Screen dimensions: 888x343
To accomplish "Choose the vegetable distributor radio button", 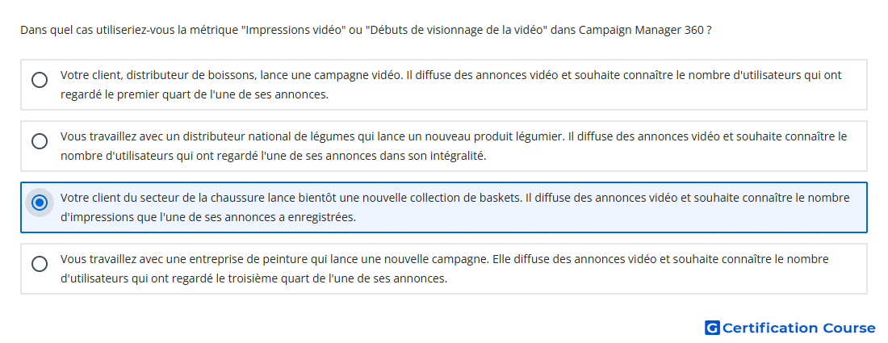I will 40,141.
